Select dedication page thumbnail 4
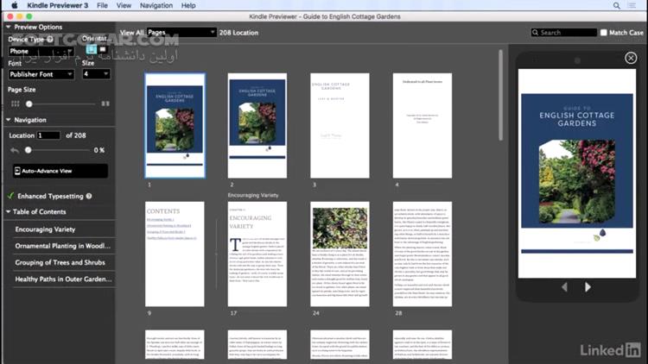This screenshot has height=364, width=648. tap(422, 125)
